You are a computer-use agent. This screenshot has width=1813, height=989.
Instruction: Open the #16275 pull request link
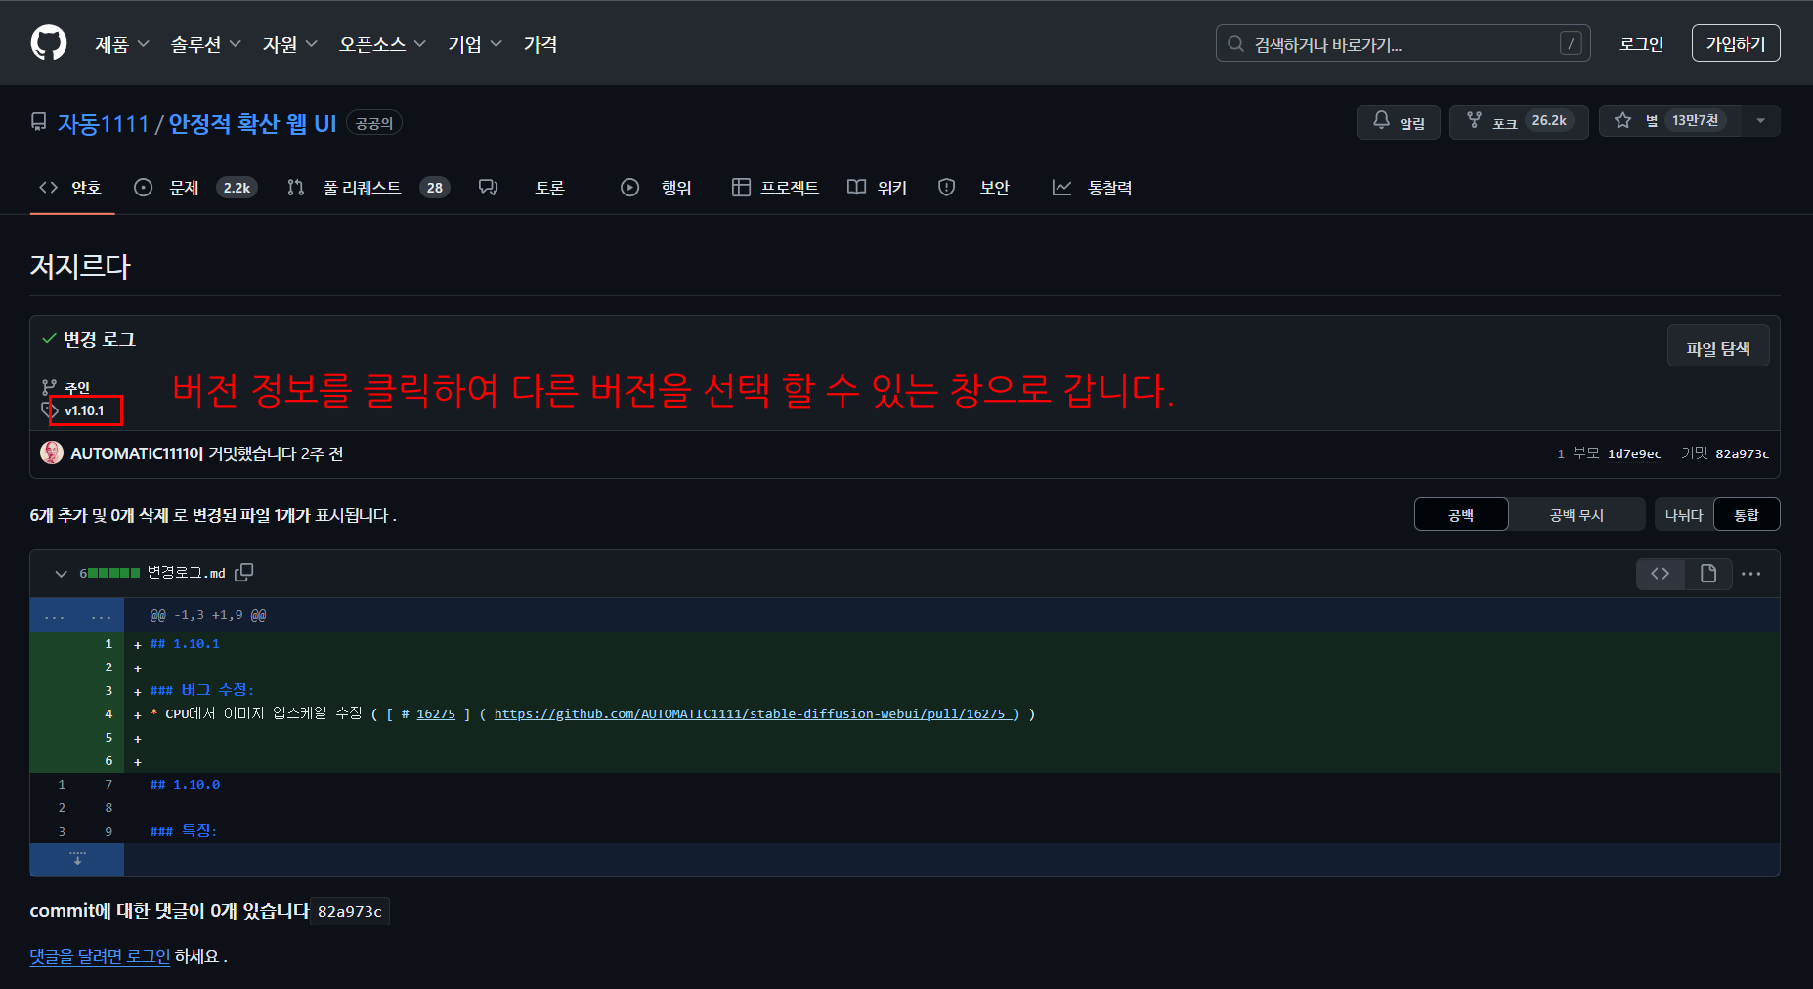pyautogui.click(x=436, y=714)
